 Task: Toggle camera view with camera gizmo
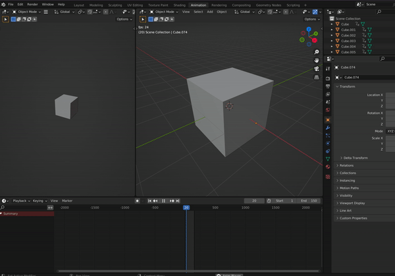[x=317, y=69]
